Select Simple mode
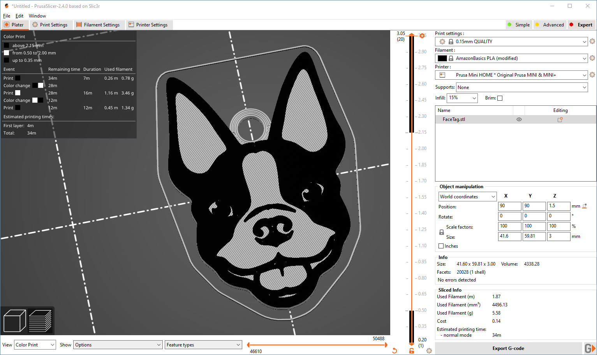 coord(519,25)
